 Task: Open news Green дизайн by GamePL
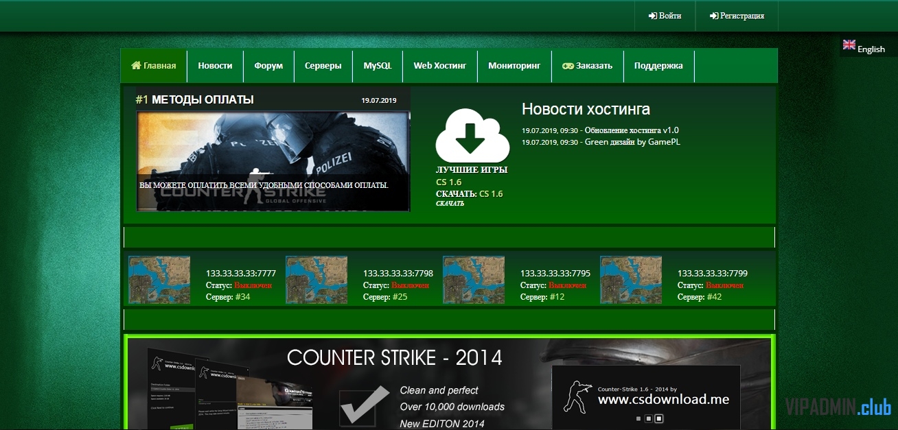coord(632,142)
